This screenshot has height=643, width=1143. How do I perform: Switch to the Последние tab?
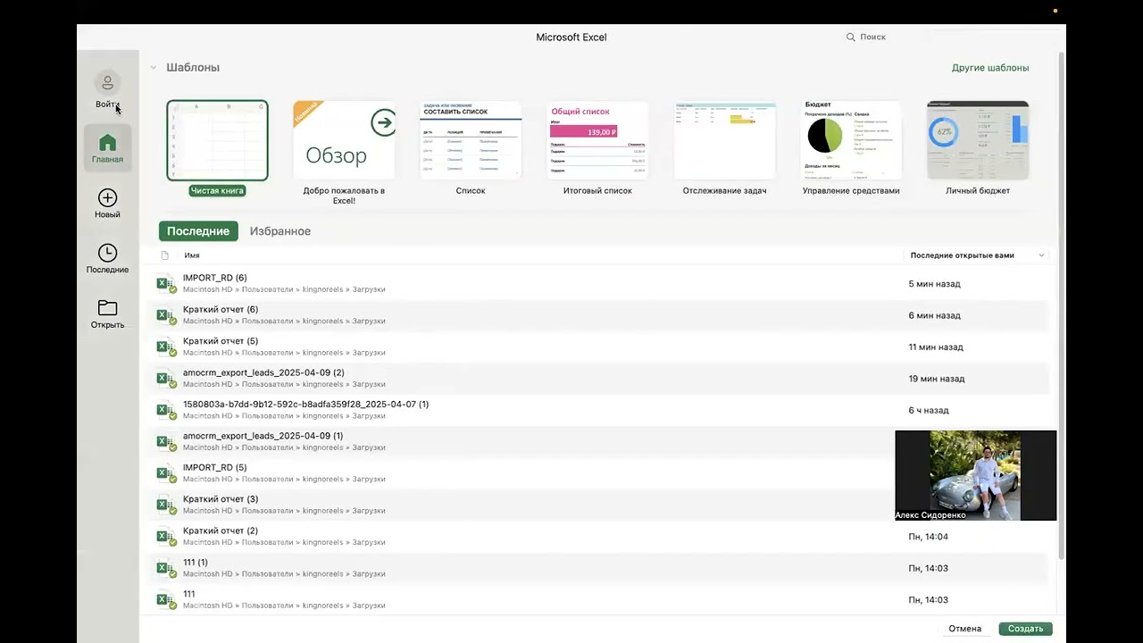coord(198,231)
